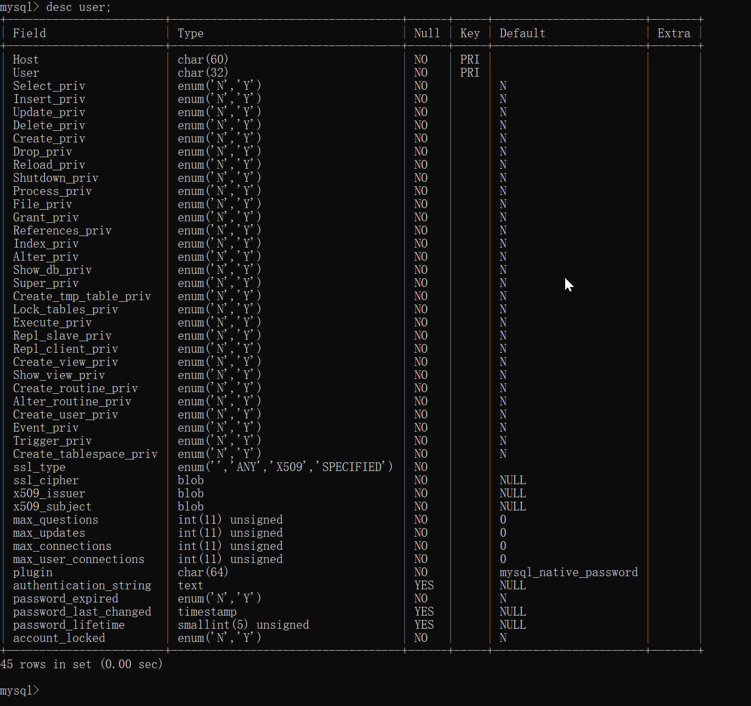This screenshot has height=706, width=751.
Task: Select the "Index_priv" field
Action: 46,244
